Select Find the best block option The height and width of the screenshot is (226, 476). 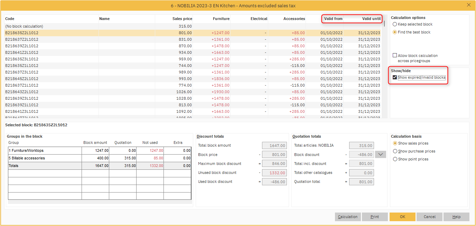click(x=395, y=32)
